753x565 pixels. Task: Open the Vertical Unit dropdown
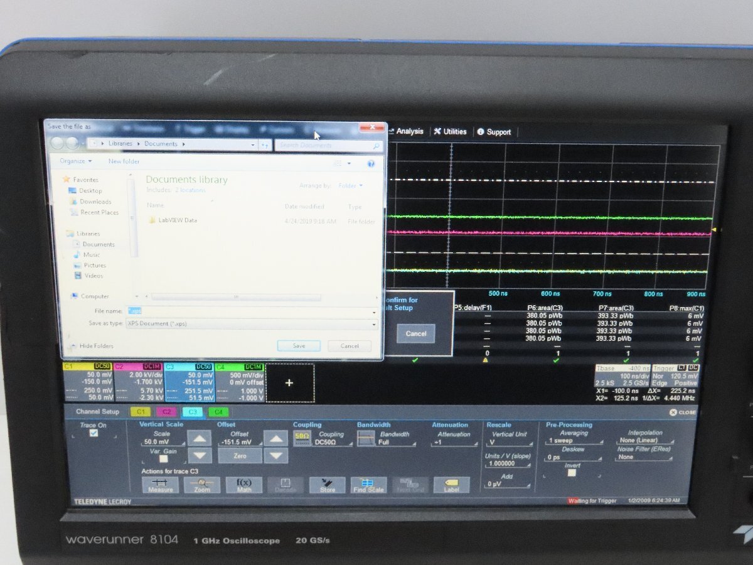[x=508, y=442]
